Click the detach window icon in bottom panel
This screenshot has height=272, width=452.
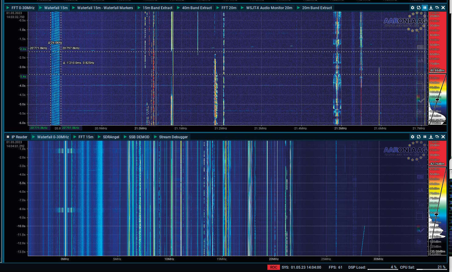click(437, 137)
